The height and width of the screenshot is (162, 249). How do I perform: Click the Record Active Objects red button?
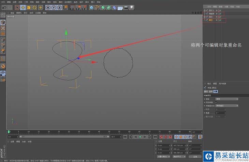[161, 137]
